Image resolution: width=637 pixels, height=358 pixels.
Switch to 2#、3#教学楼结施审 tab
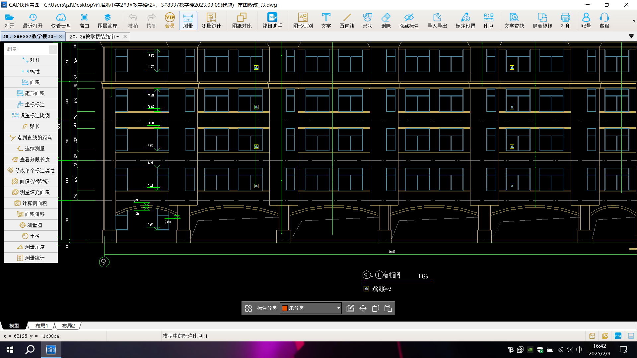click(95, 36)
